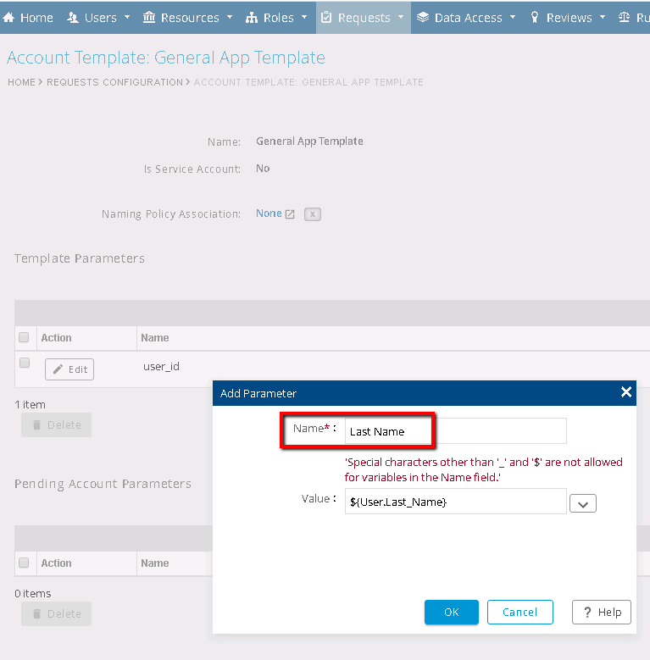Edit the user_id parameter
The image size is (650, 660).
[x=69, y=369]
